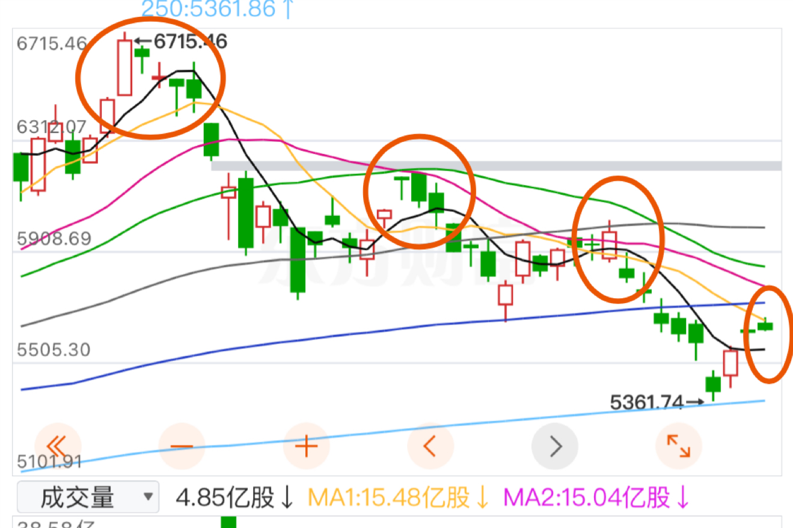Select the 5101.91 price axis label
The image size is (793, 528).
[x=49, y=462]
